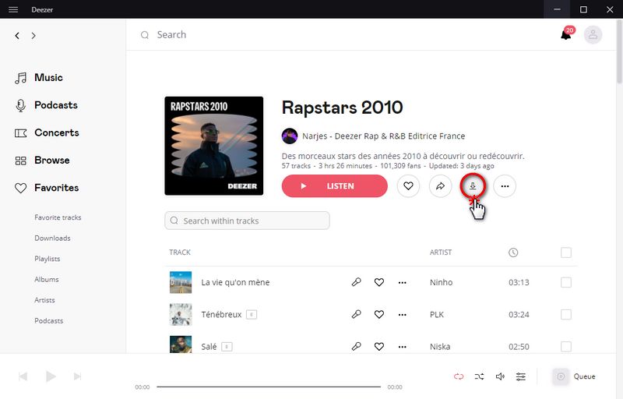Click the Rapstars 2010 cover art
This screenshot has width=623, height=399.
(213, 146)
